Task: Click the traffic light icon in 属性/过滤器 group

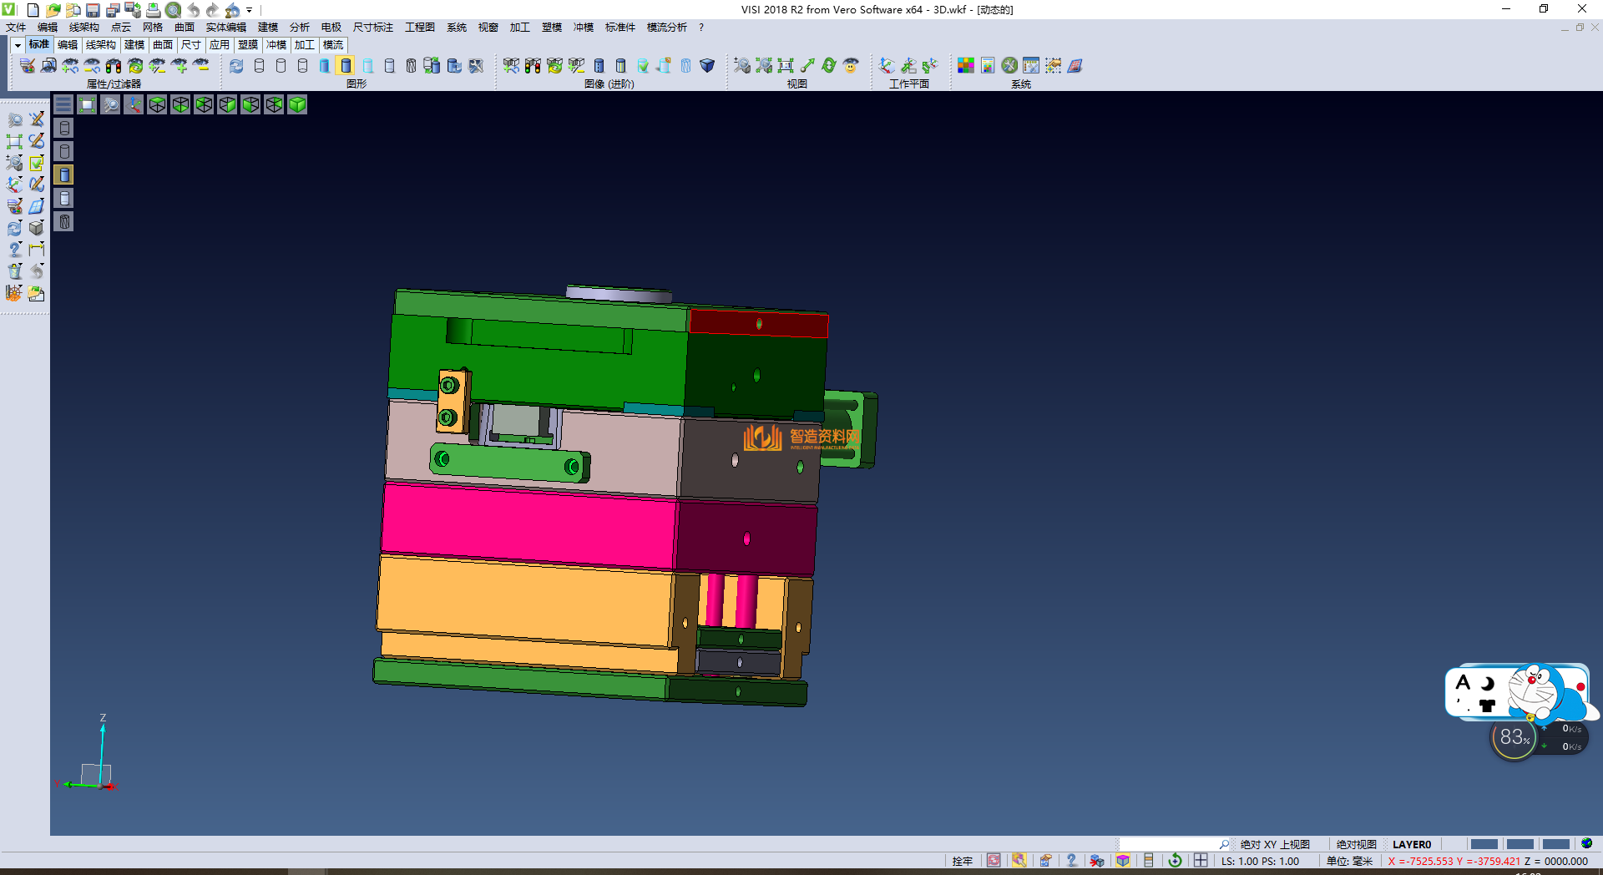Action: pos(114,66)
